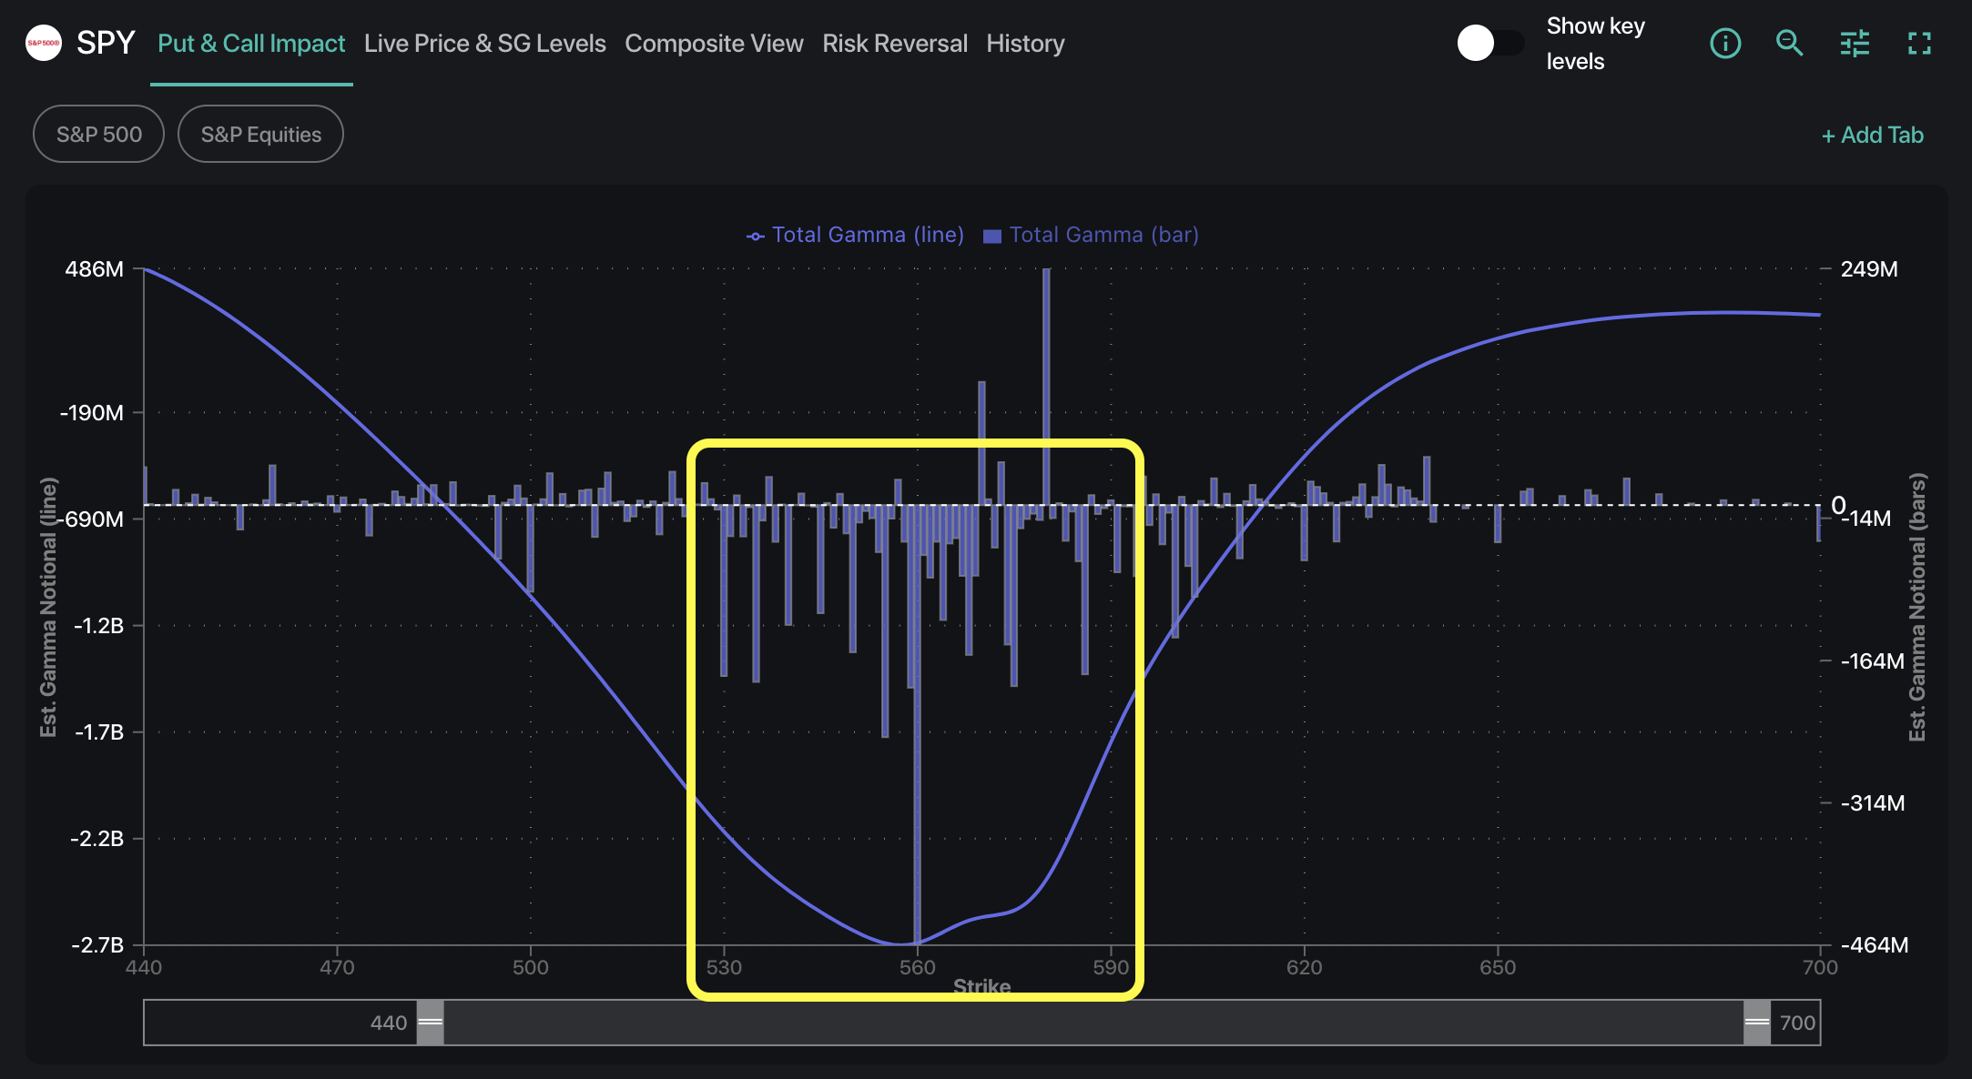Switch to the Risk Reversal tab
Viewport: 1972px width, 1079px height.
coord(895,43)
